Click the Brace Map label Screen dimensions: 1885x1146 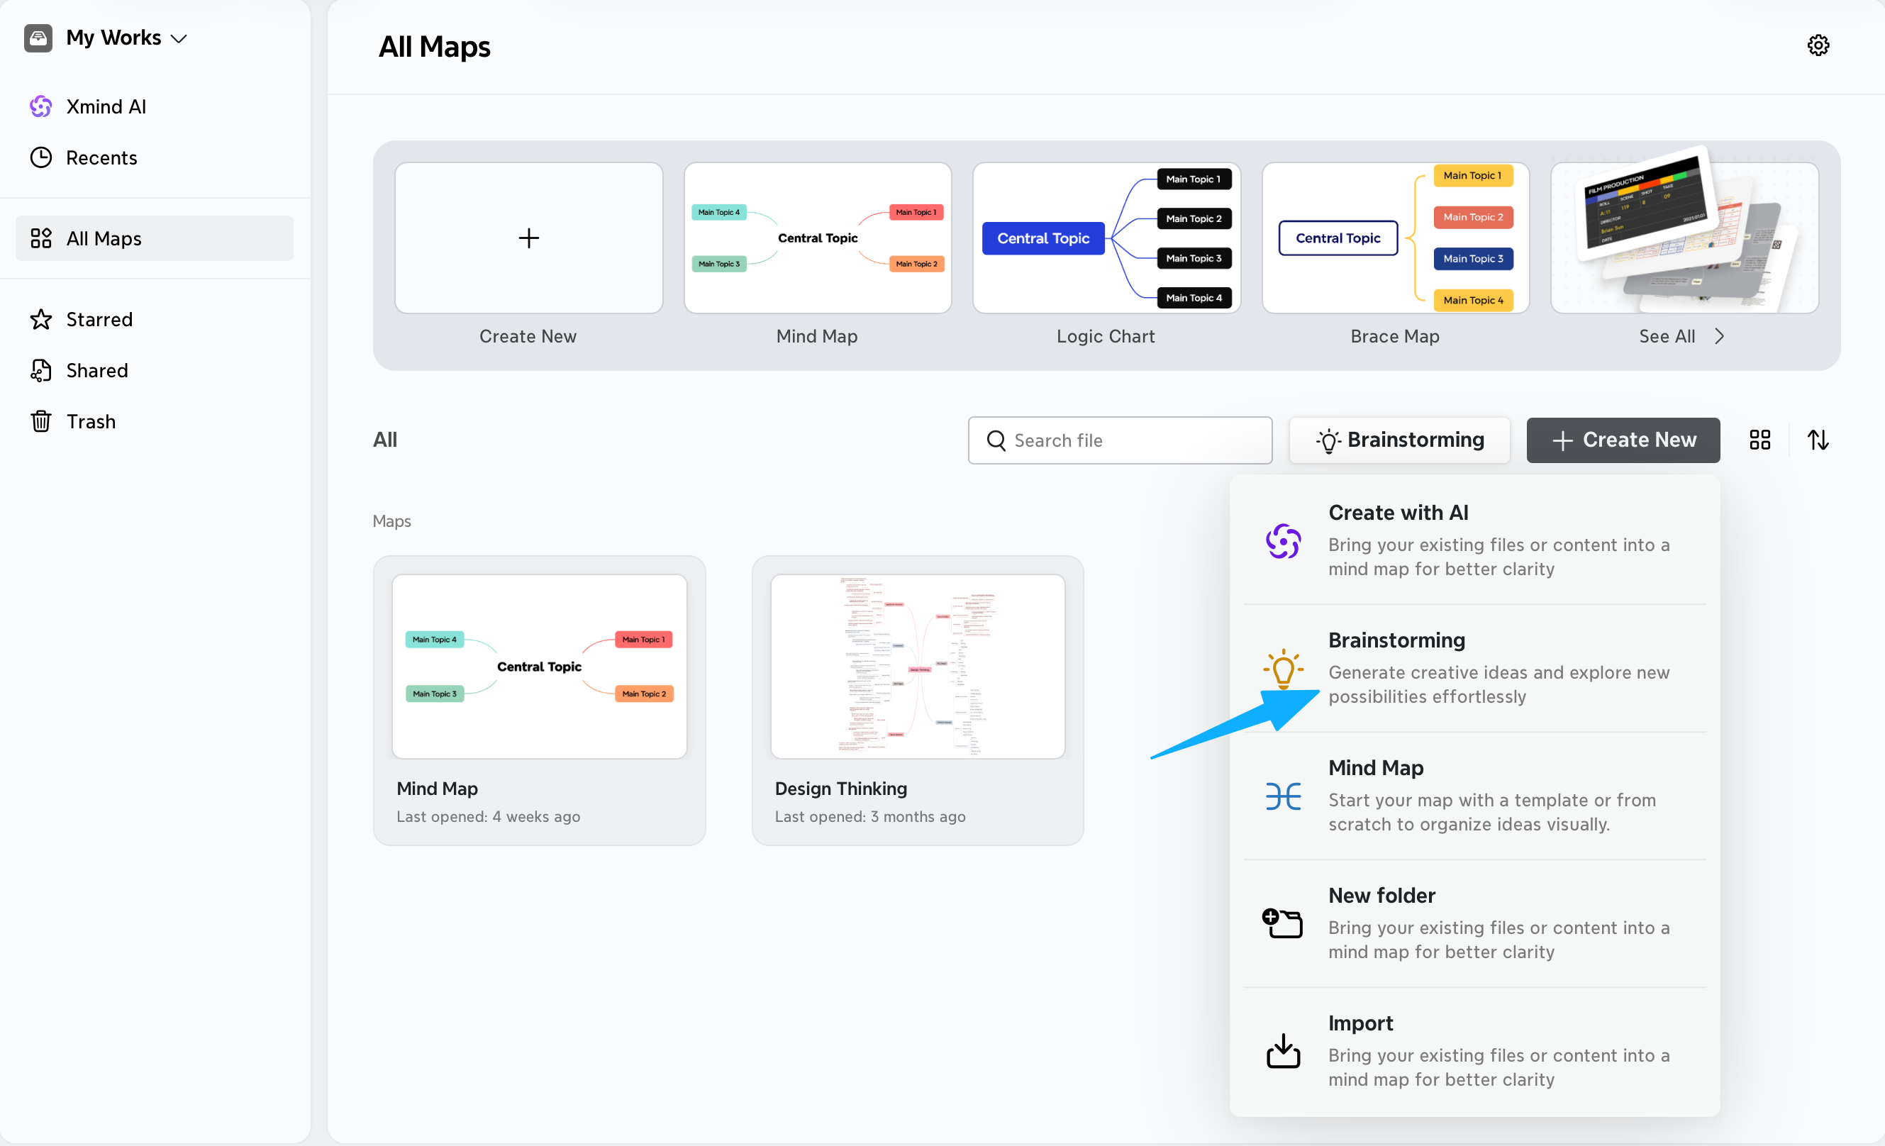coord(1395,337)
